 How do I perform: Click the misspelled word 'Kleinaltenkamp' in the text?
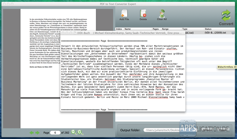[158, 97]
